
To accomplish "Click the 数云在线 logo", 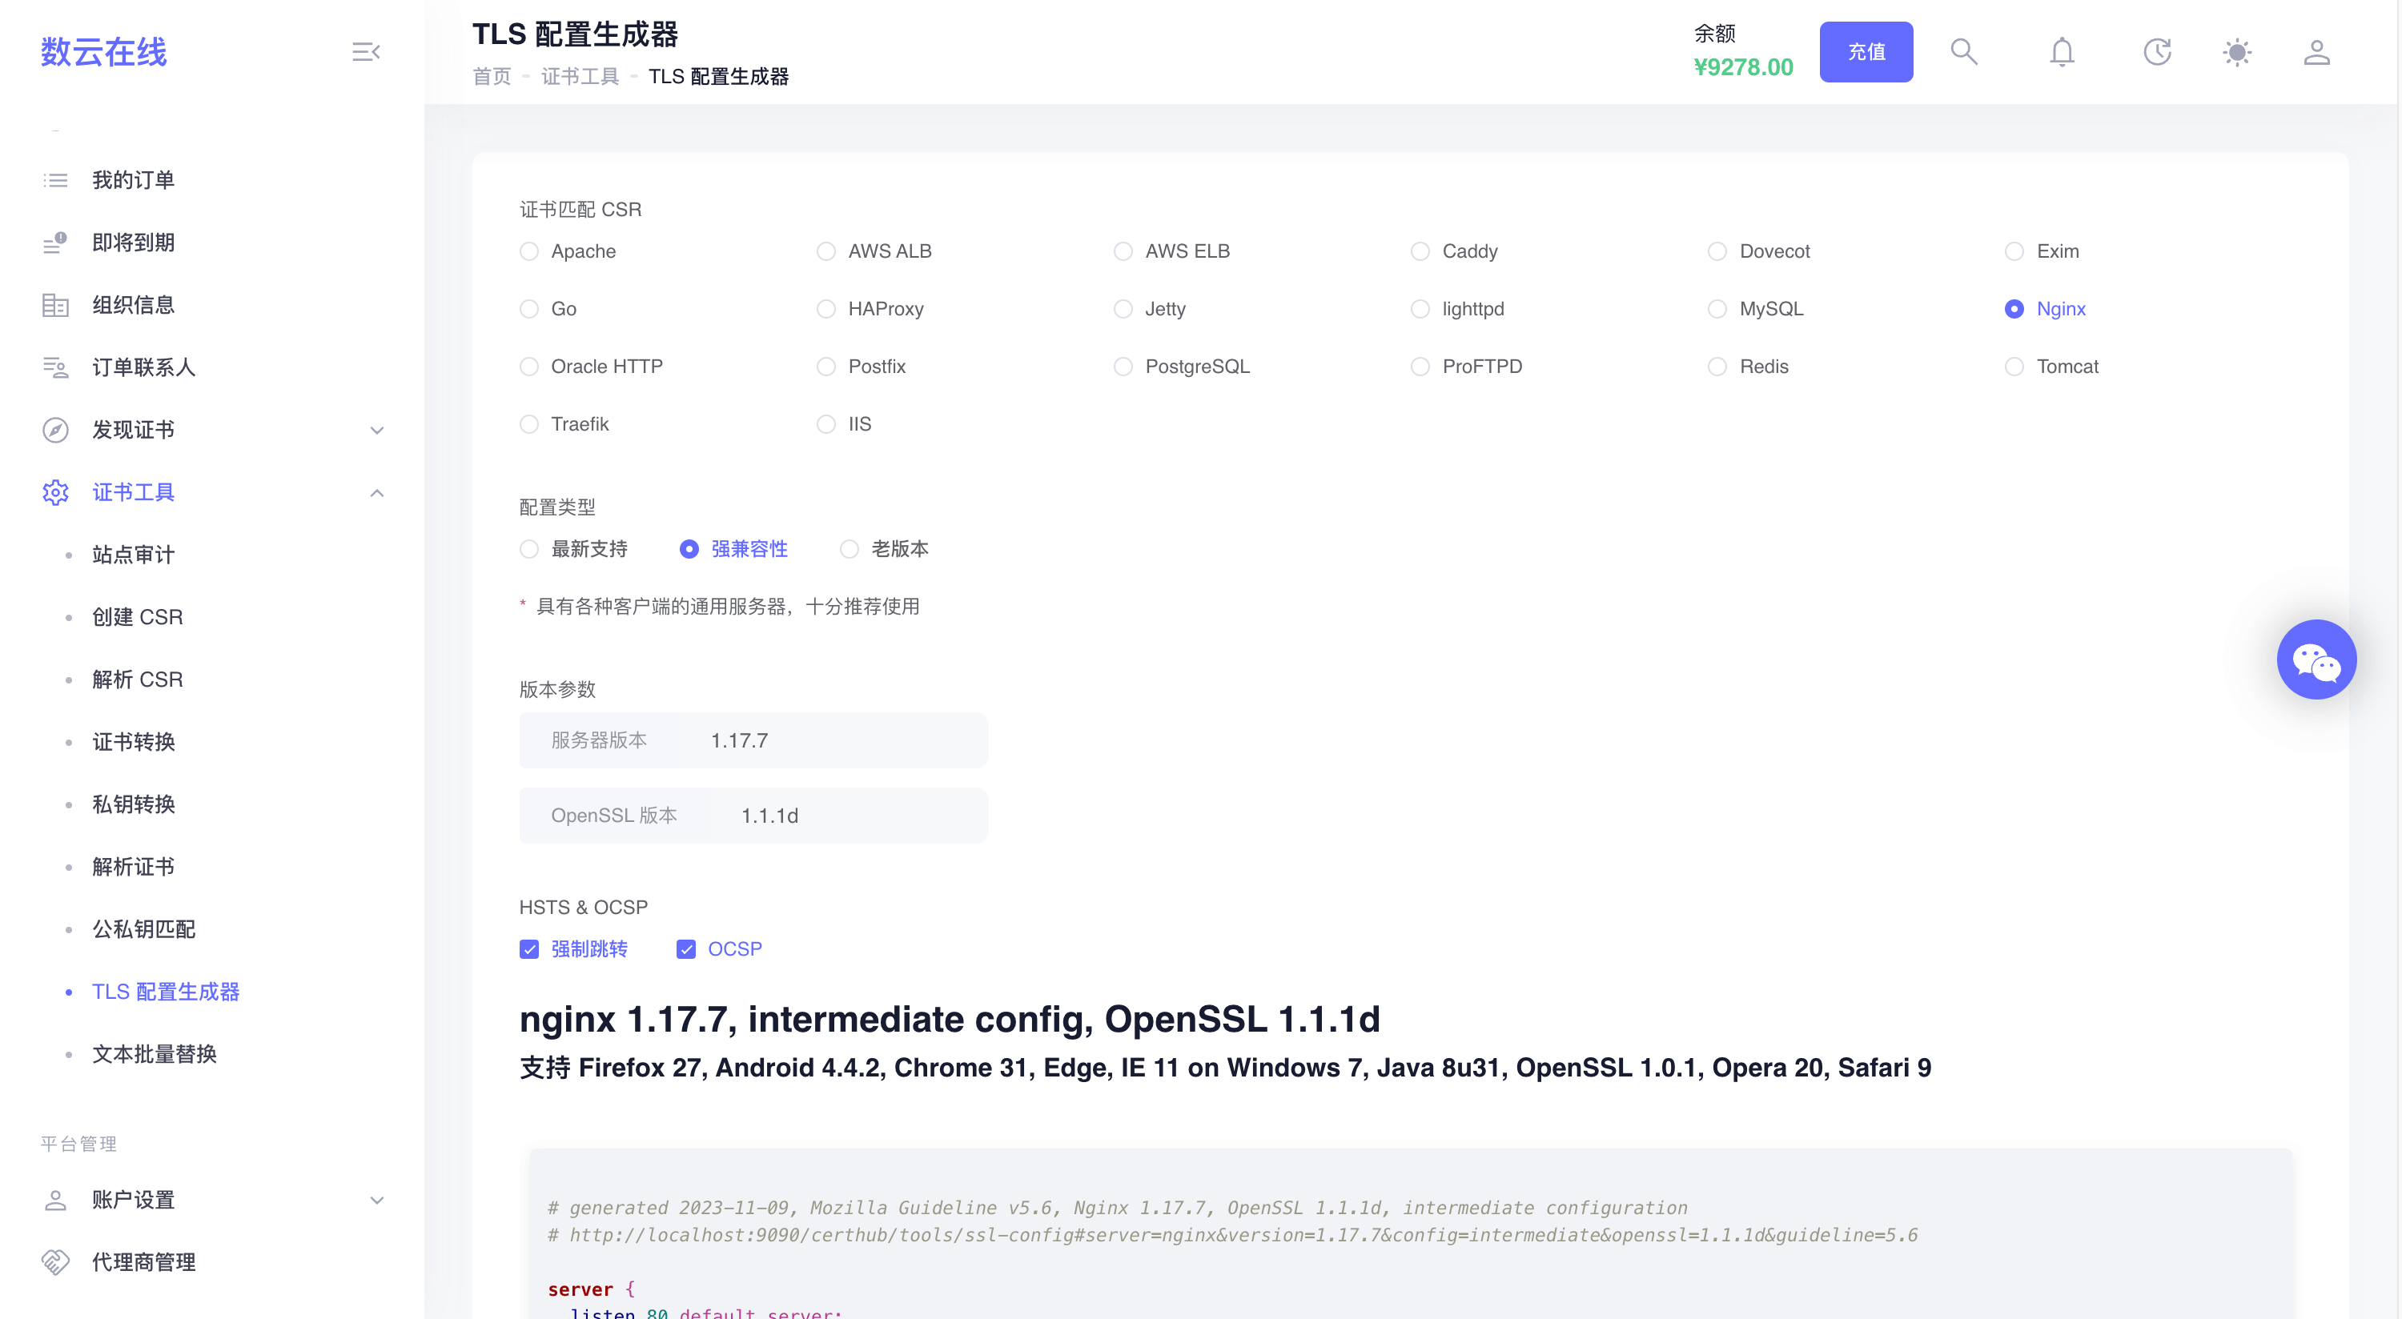I will click(103, 52).
